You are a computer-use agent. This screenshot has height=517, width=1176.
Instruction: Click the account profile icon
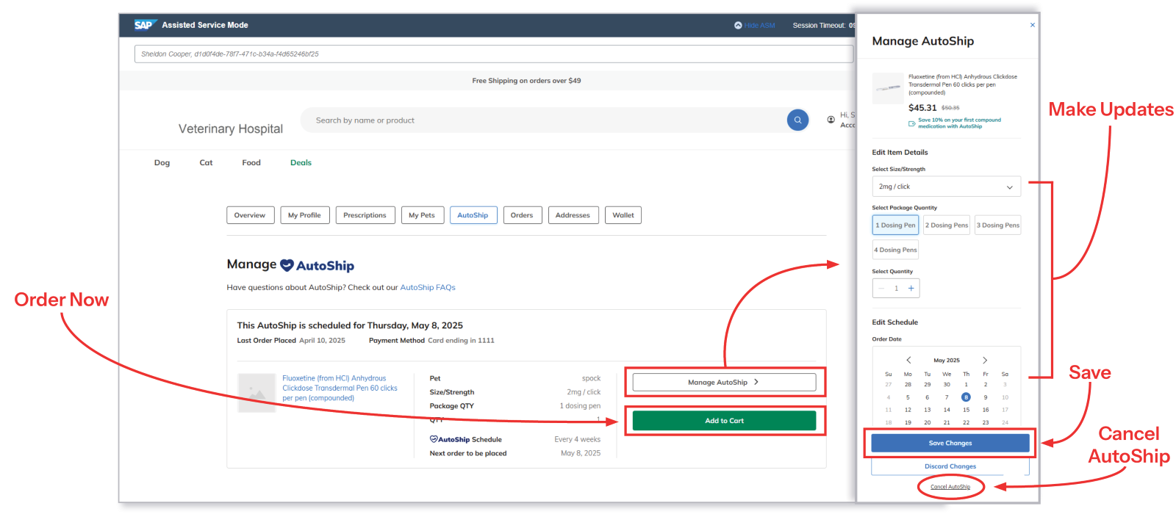[831, 120]
